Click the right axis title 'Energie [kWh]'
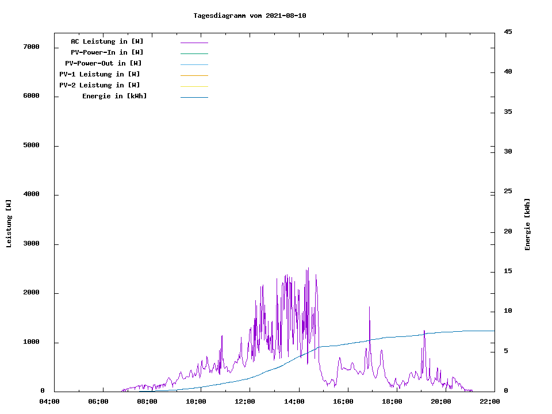The width and height of the screenshot is (552, 414). point(527,224)
